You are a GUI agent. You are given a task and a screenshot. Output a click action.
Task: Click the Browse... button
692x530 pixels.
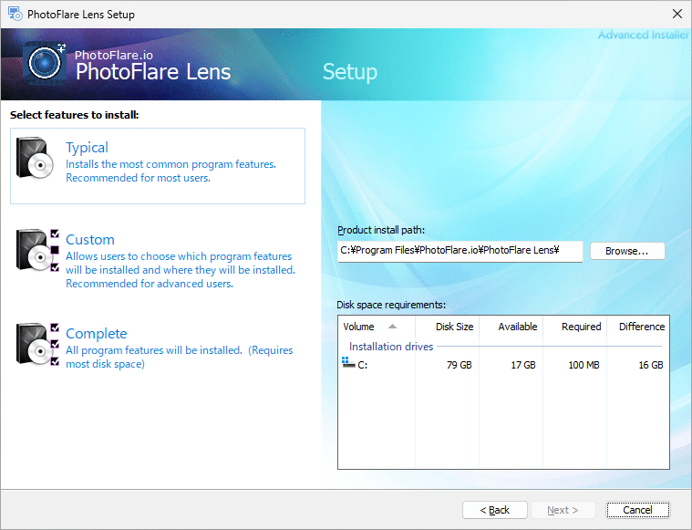coord(627,251)
